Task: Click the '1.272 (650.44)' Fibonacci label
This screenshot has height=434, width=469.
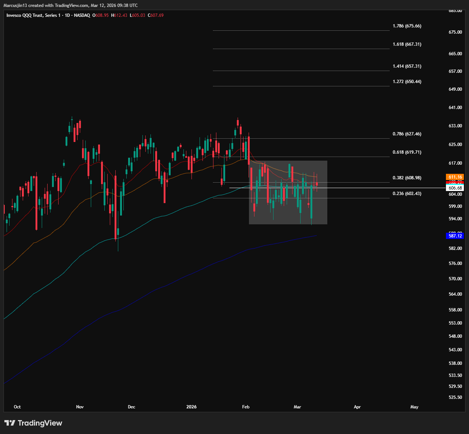Action: tap(407, 82)
